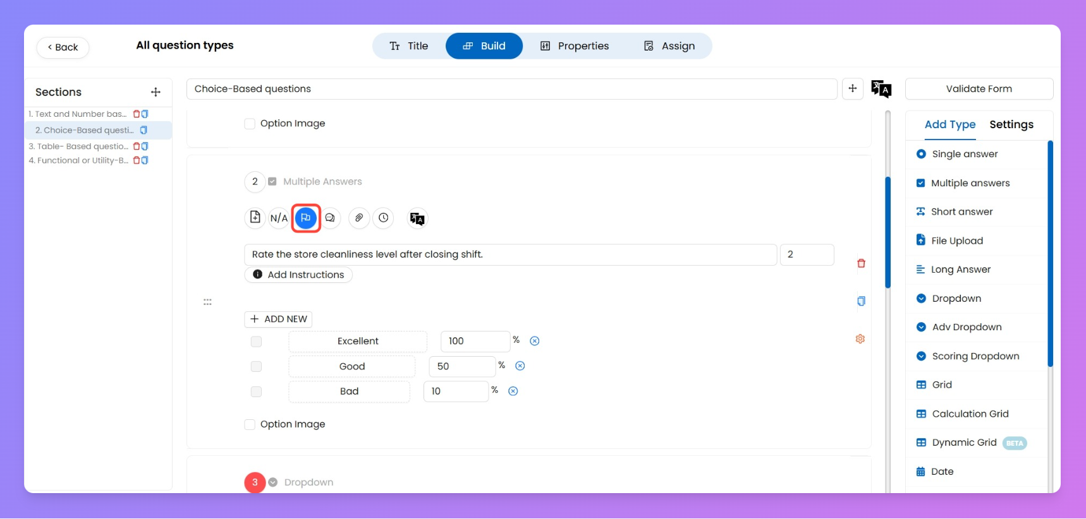
Task: Duplicate the Text and Number section
Action: point(145,114)
